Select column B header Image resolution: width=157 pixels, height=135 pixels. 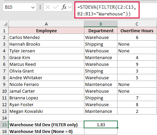pyautogui.click(x=101, y=24)
